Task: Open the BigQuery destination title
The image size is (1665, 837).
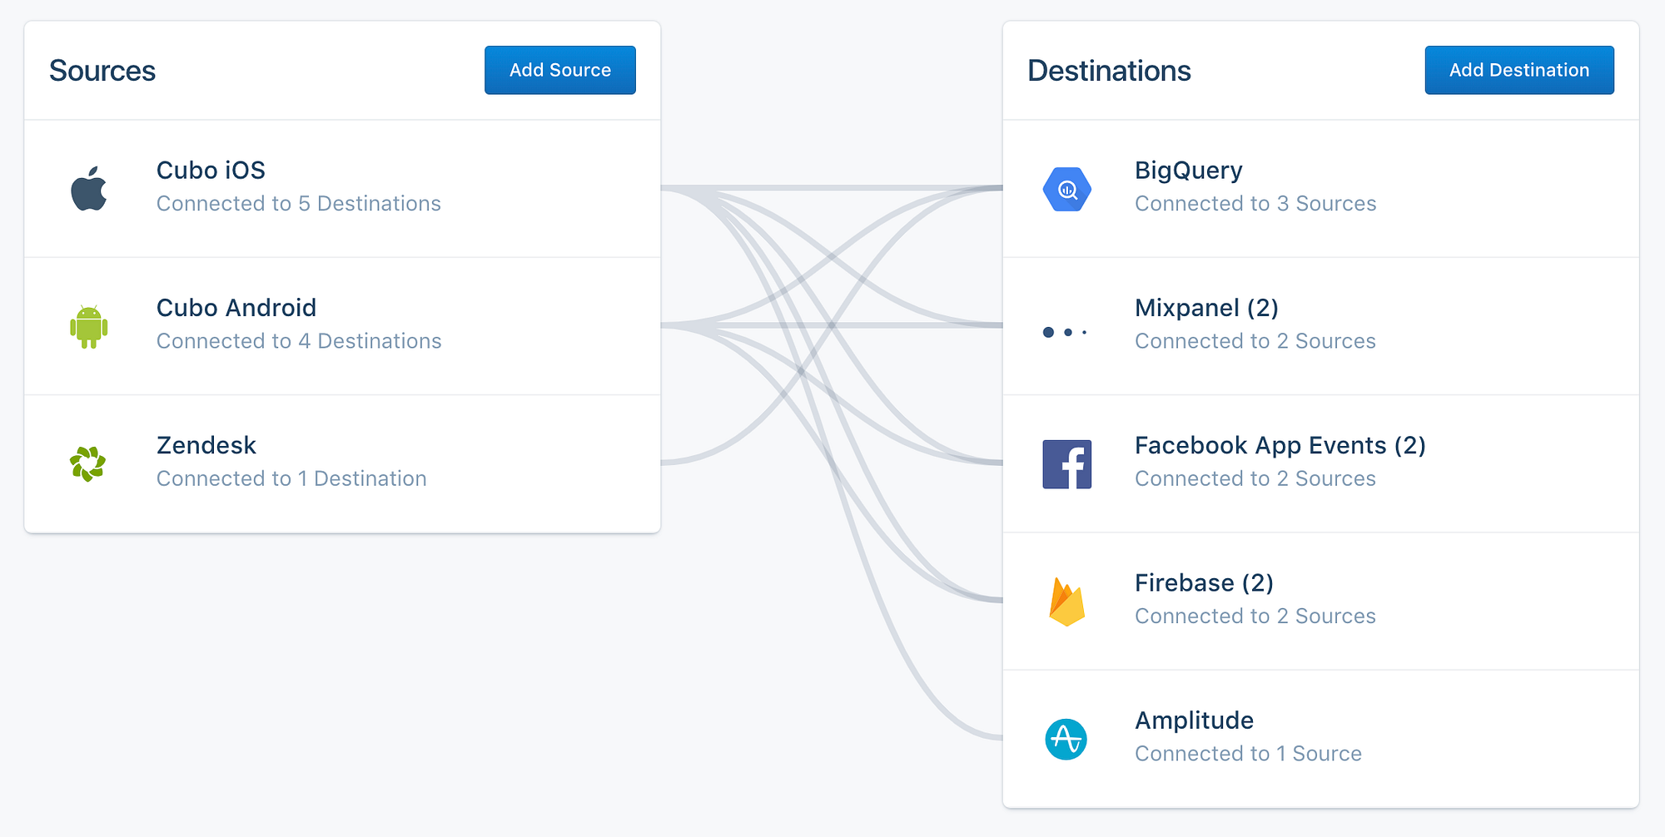Action: point(1189,171)
